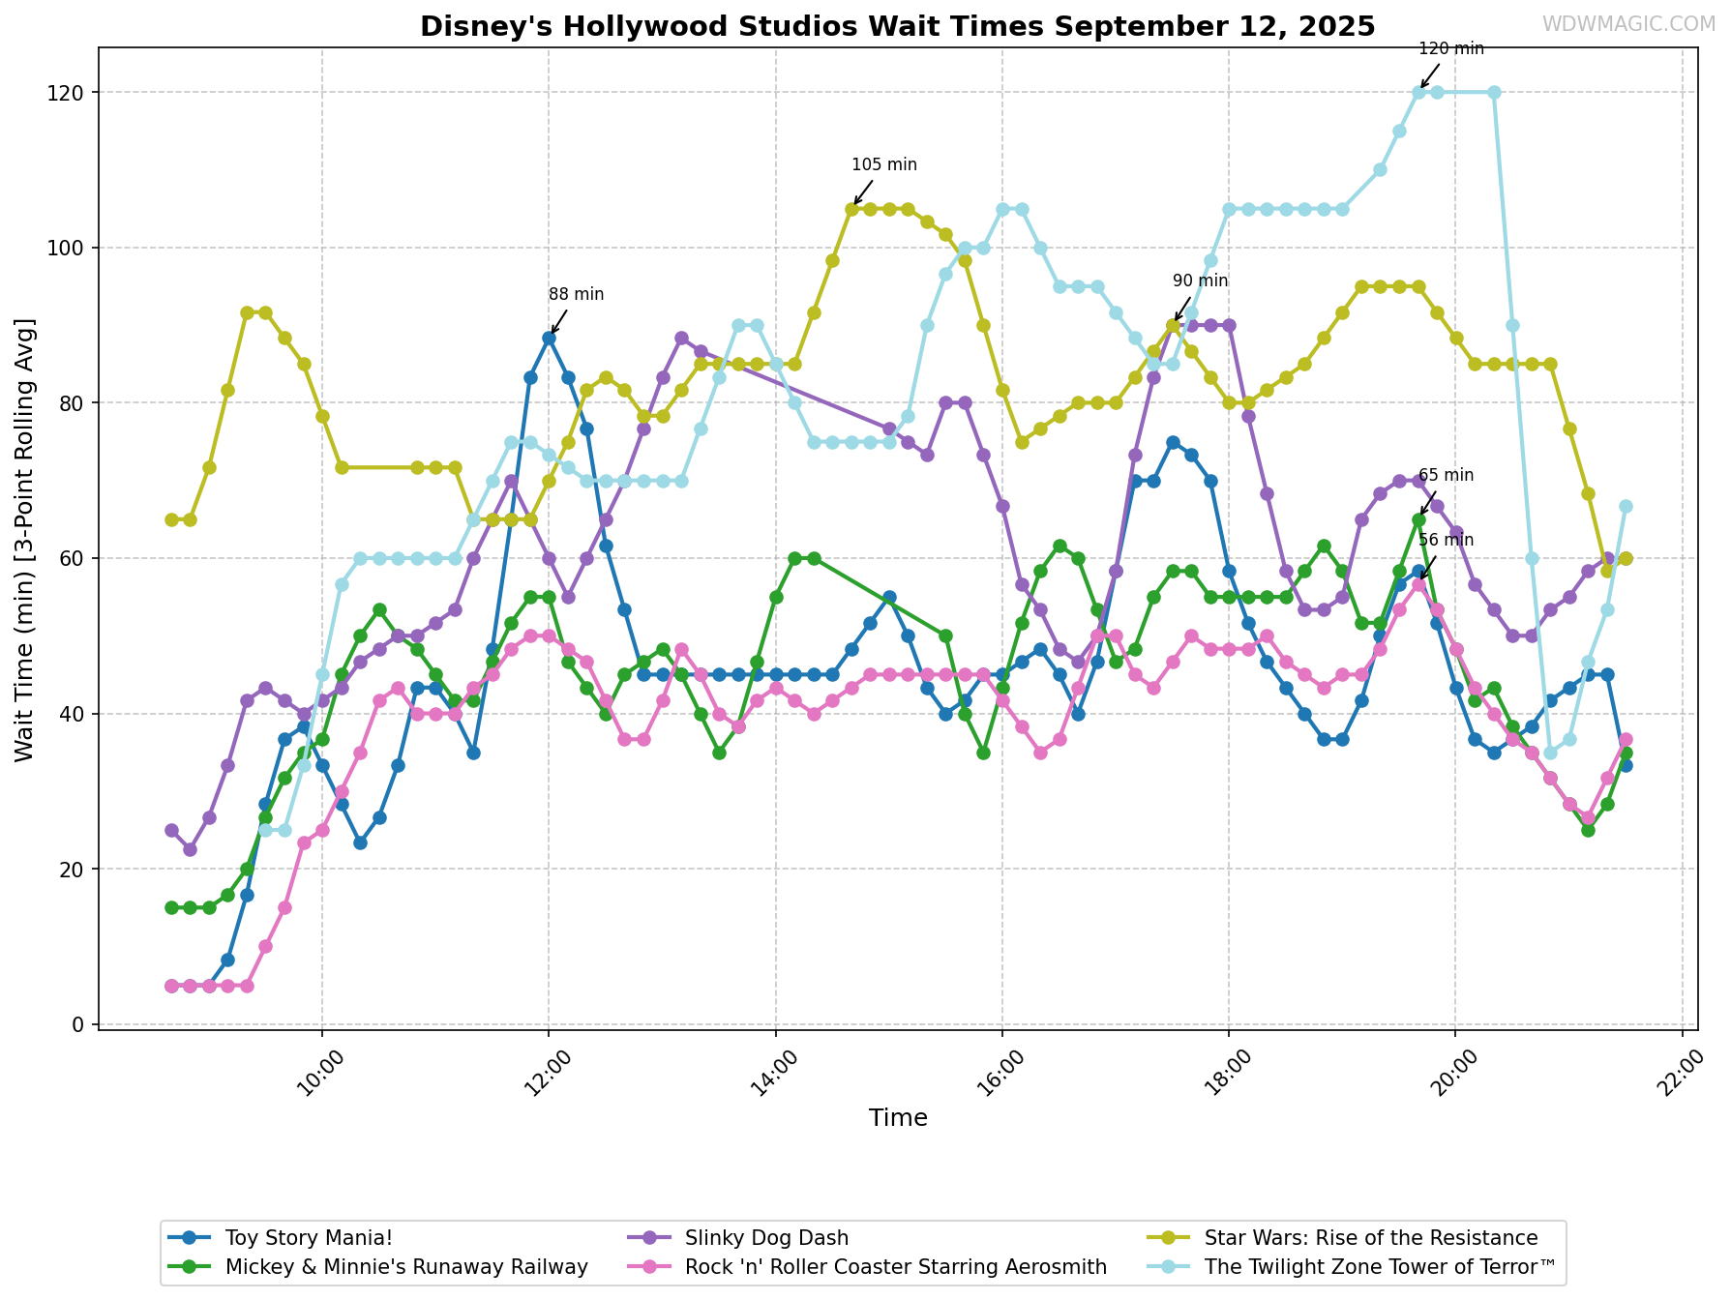Click the Wait Time y-axis title
The height and width of the screenshot is (1300, 1731).
[25, 539]
